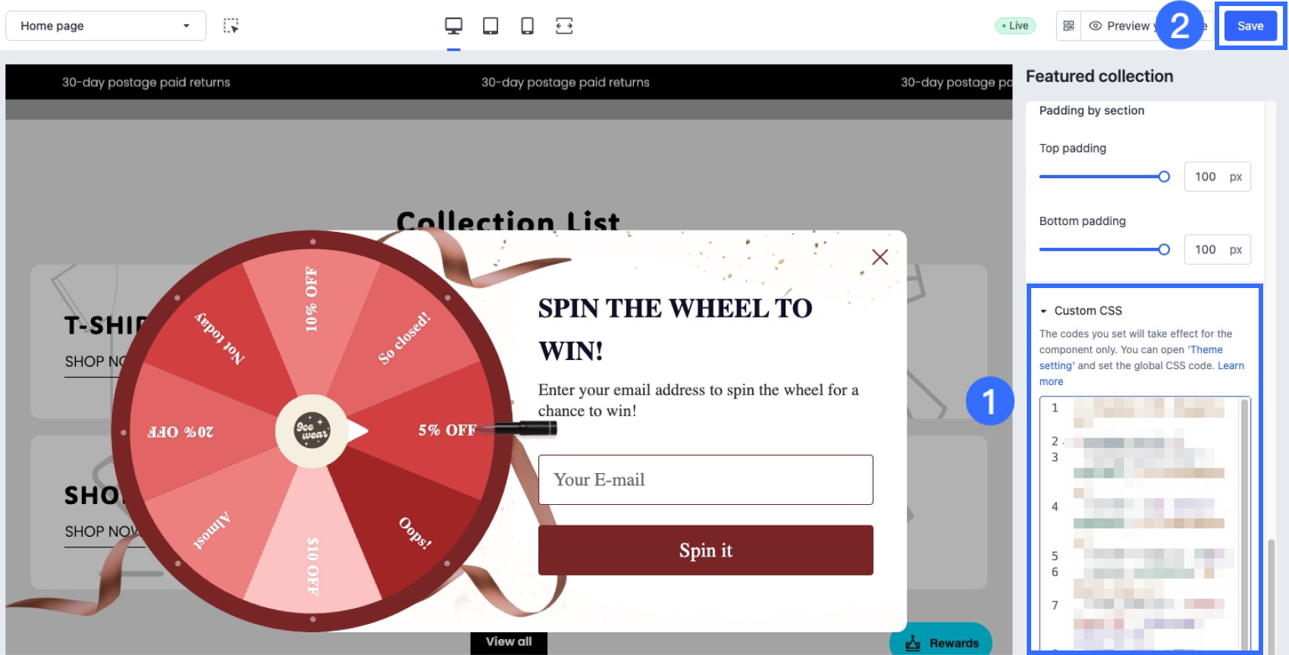Screen dimensions: 1289x655
Task: Switch to desktop preview icon
Action: (453, 26)
